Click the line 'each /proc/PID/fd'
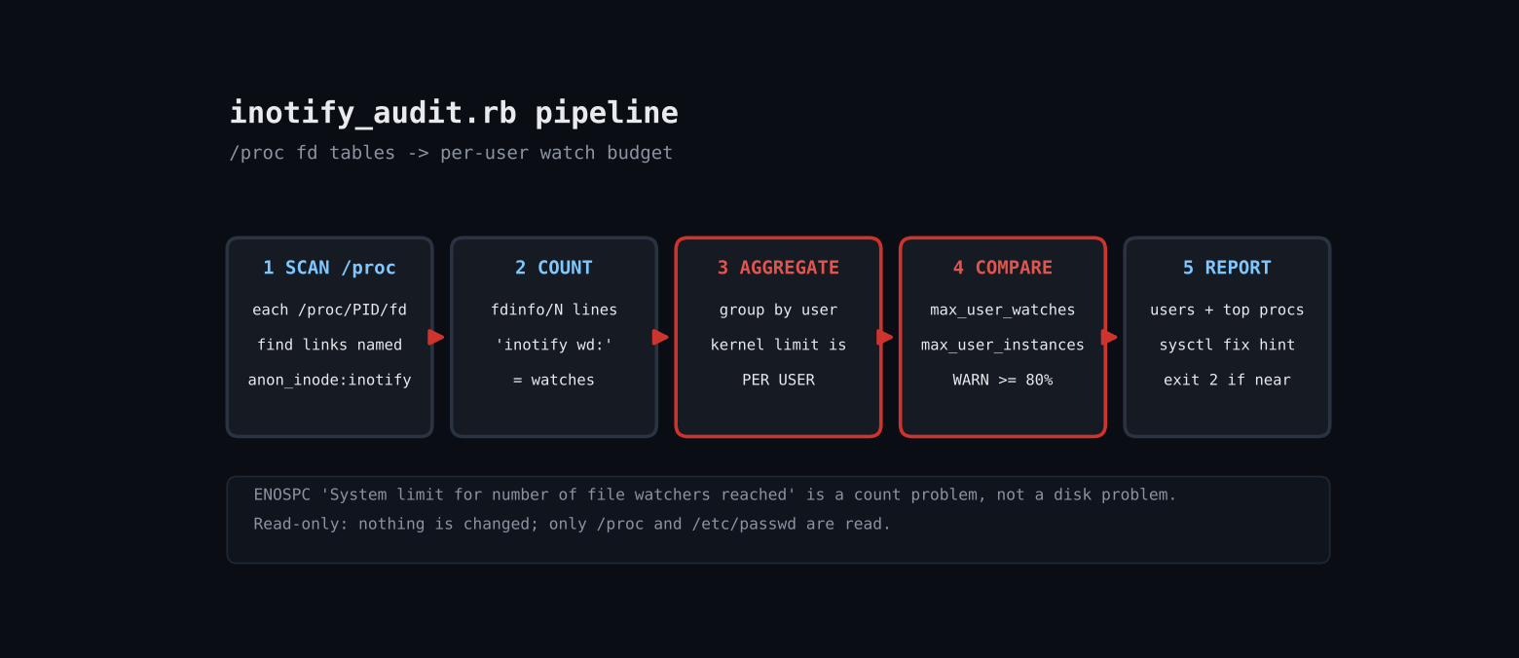 (x=330, y=310)
